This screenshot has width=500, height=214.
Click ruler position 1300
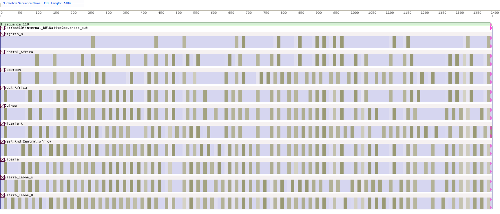point(460,13)
